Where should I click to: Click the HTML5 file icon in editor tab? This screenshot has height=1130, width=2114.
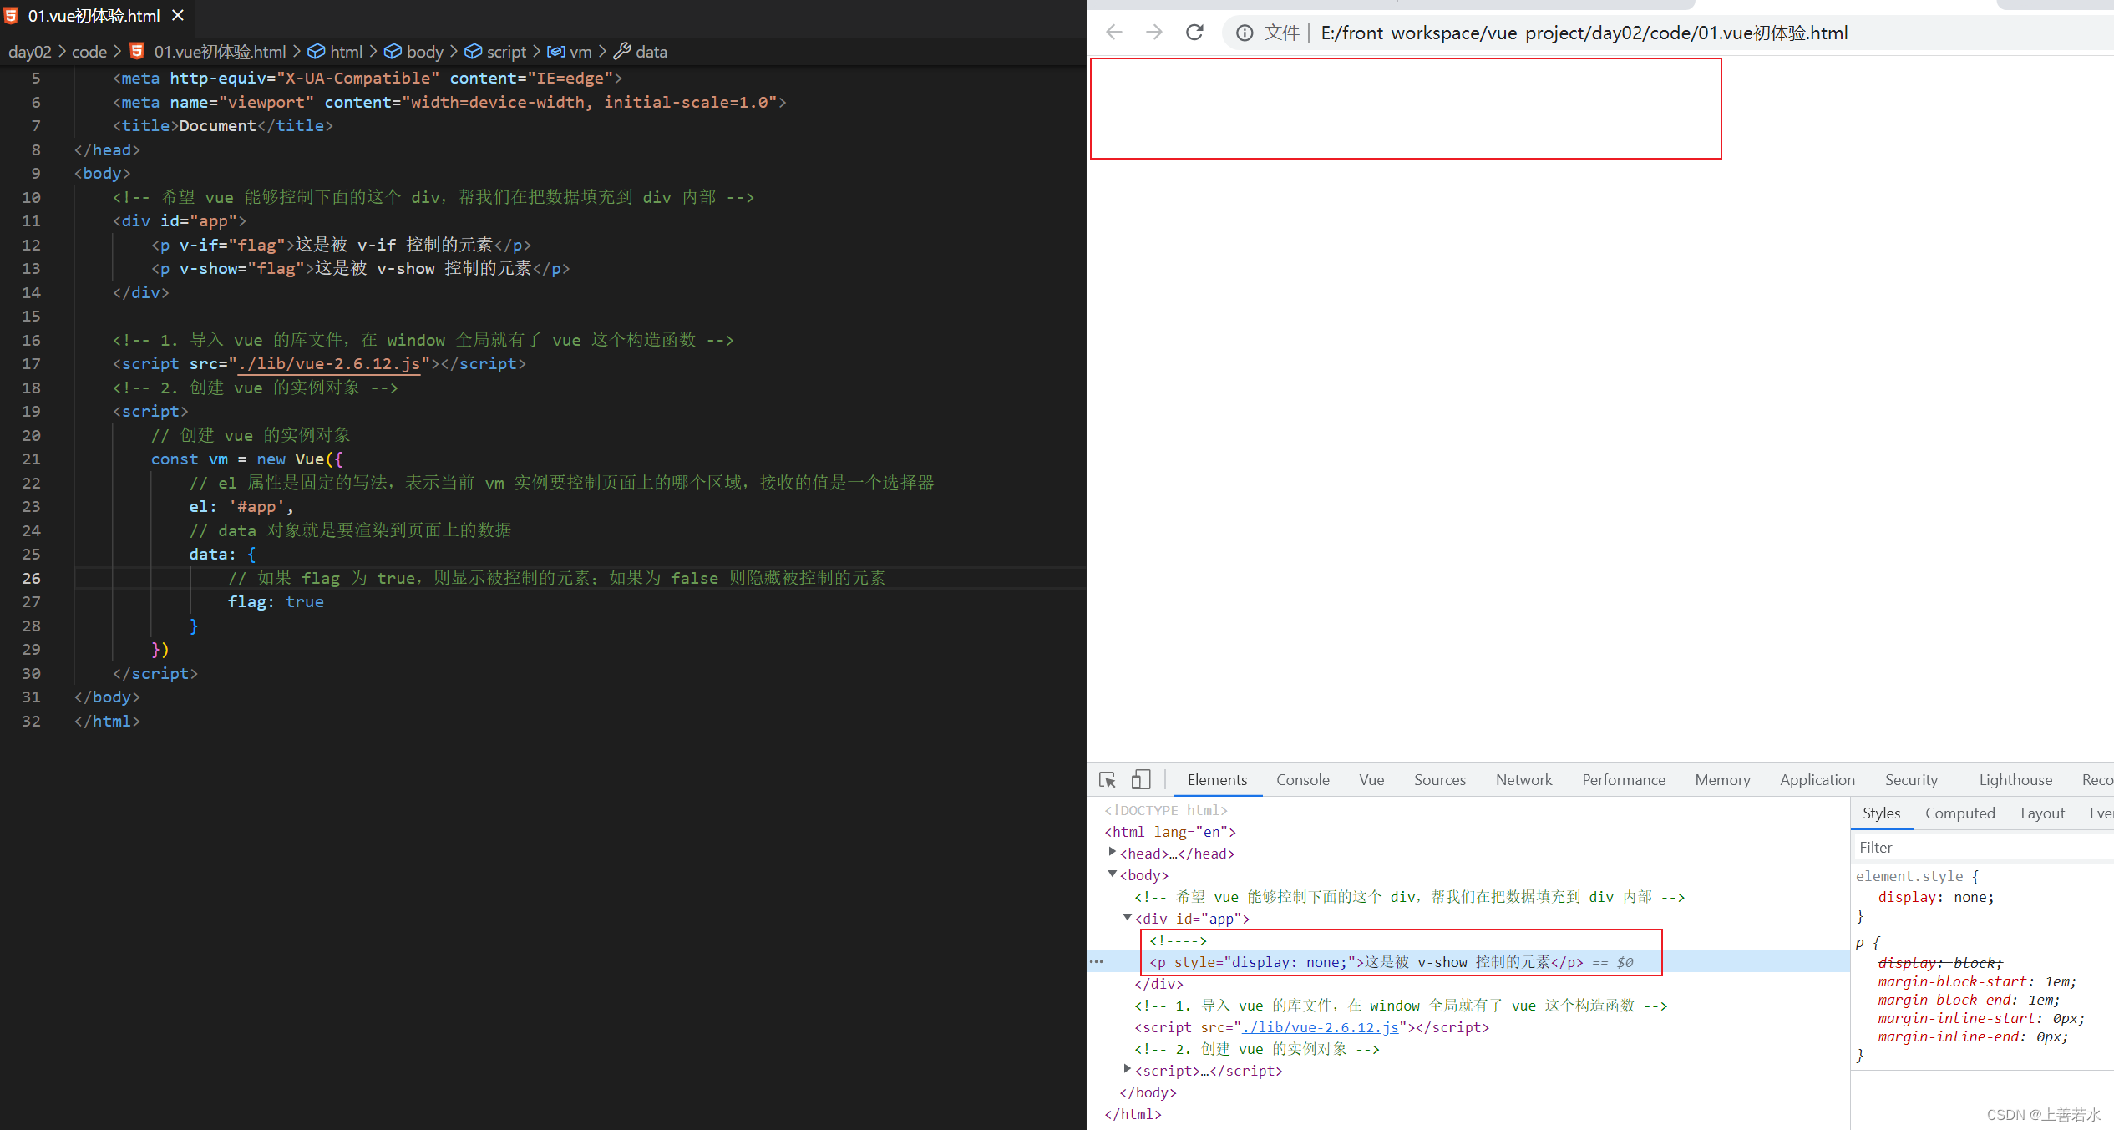click(11, 16)
